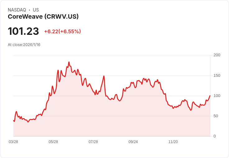The image size is (229, 158).
Task: Click the 11/20 x-axis date label
Action: point(173,142)
